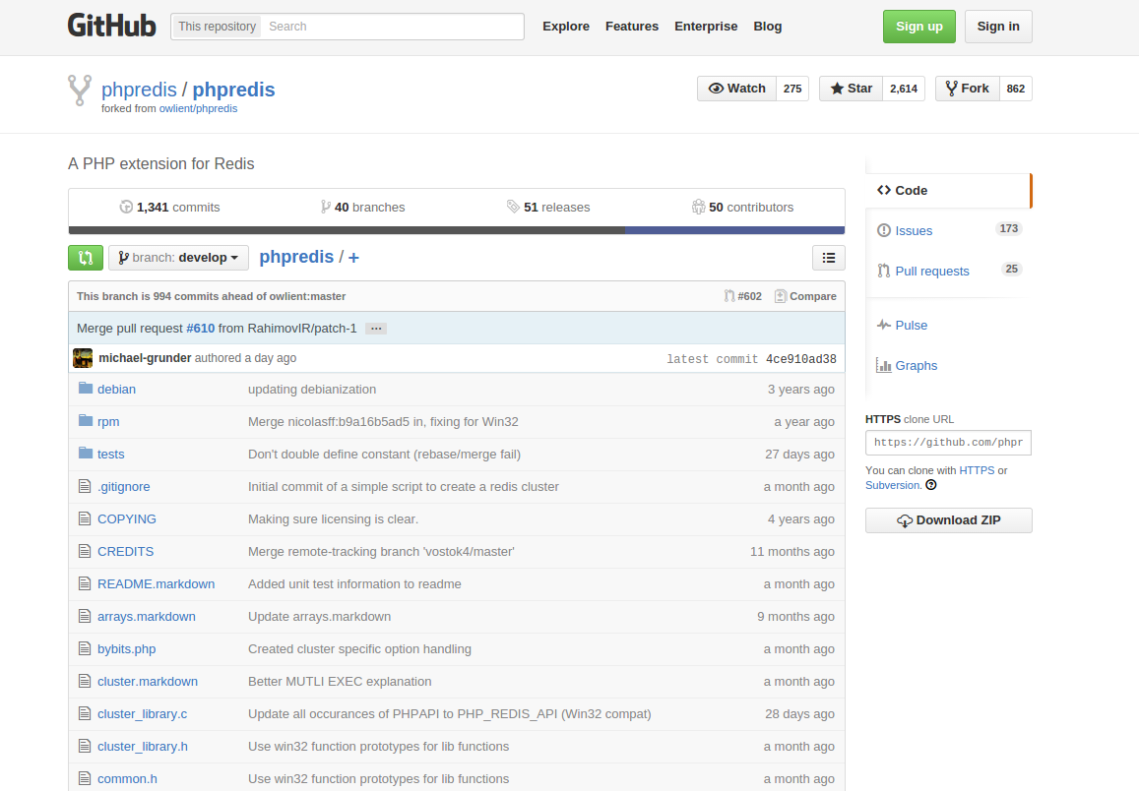Open the owlient/phpredis fork source link

[198, 108]
